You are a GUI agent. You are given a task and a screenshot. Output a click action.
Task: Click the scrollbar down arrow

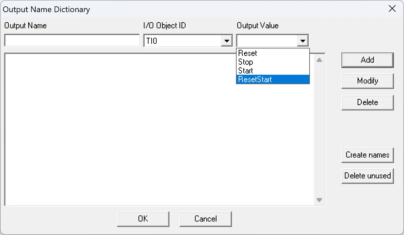(x=319, y=199)
